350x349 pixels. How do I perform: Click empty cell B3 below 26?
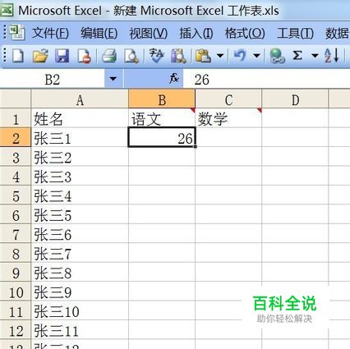[162, 157]
